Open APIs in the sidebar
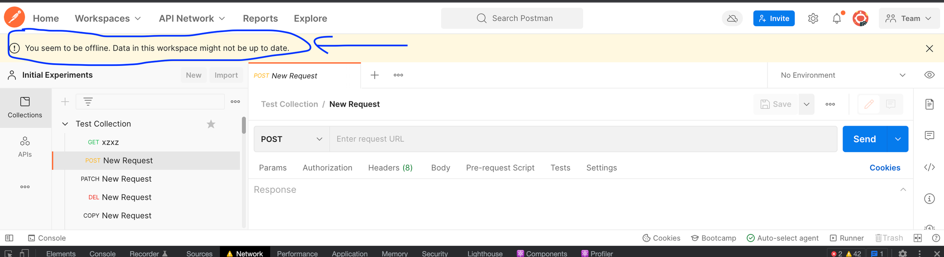The image size is (944, 257). click(25, 147)
